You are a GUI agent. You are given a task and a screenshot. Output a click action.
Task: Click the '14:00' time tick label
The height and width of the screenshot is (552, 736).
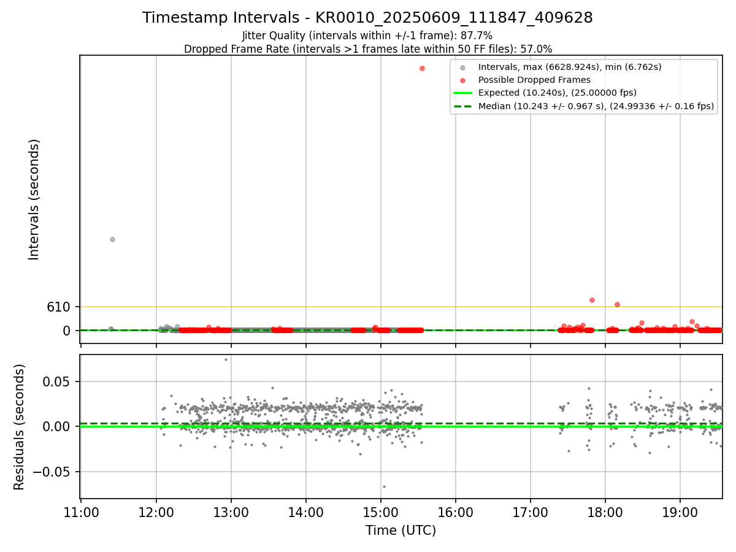tap(306, 512)
